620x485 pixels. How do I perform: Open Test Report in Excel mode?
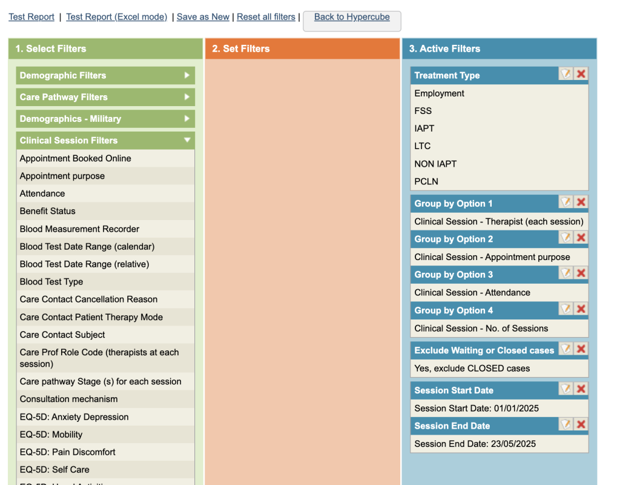pos(116,17)
